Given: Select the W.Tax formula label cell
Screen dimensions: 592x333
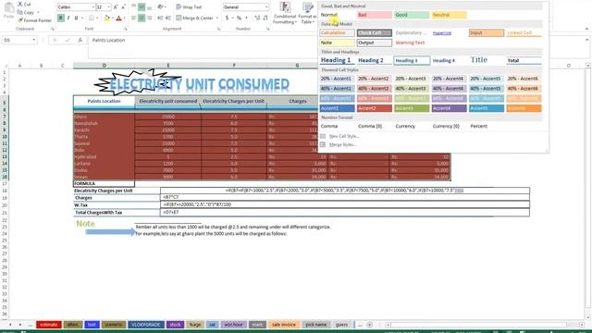Looking at the screenshot, I should (117, 204).
